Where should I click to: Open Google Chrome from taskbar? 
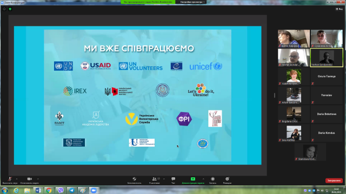(x=49, y=190)
